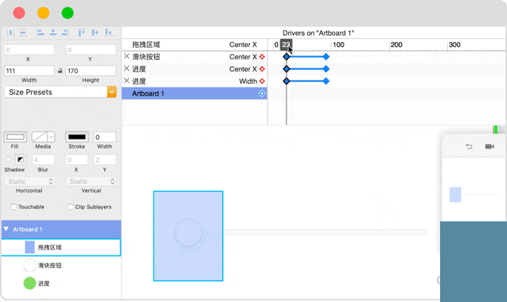Collapse the Artboard 1 layer group
This screenshot has width=507, height=302.
click(6, 229)
